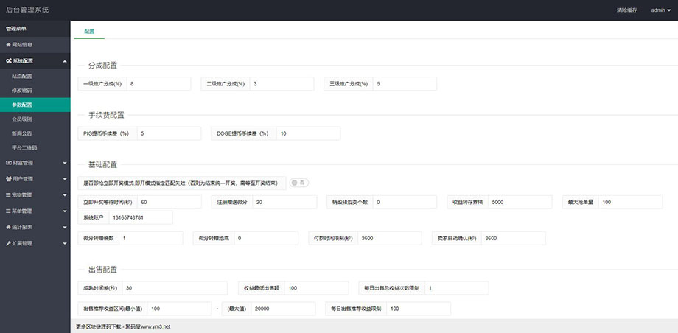This screenshot has height=333, width=678.
Task: Expand the 统计报表 menu arrow
Action: (x=64, y=228)
